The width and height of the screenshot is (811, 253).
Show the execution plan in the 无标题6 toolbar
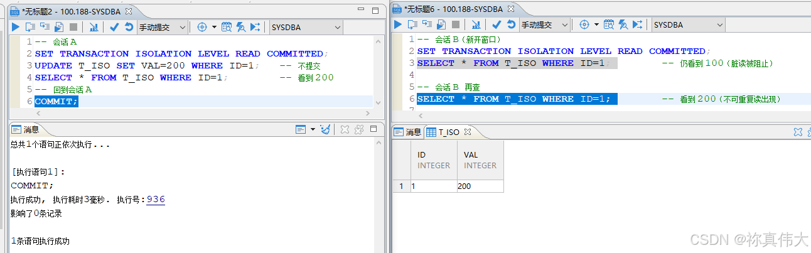point(475,24)
